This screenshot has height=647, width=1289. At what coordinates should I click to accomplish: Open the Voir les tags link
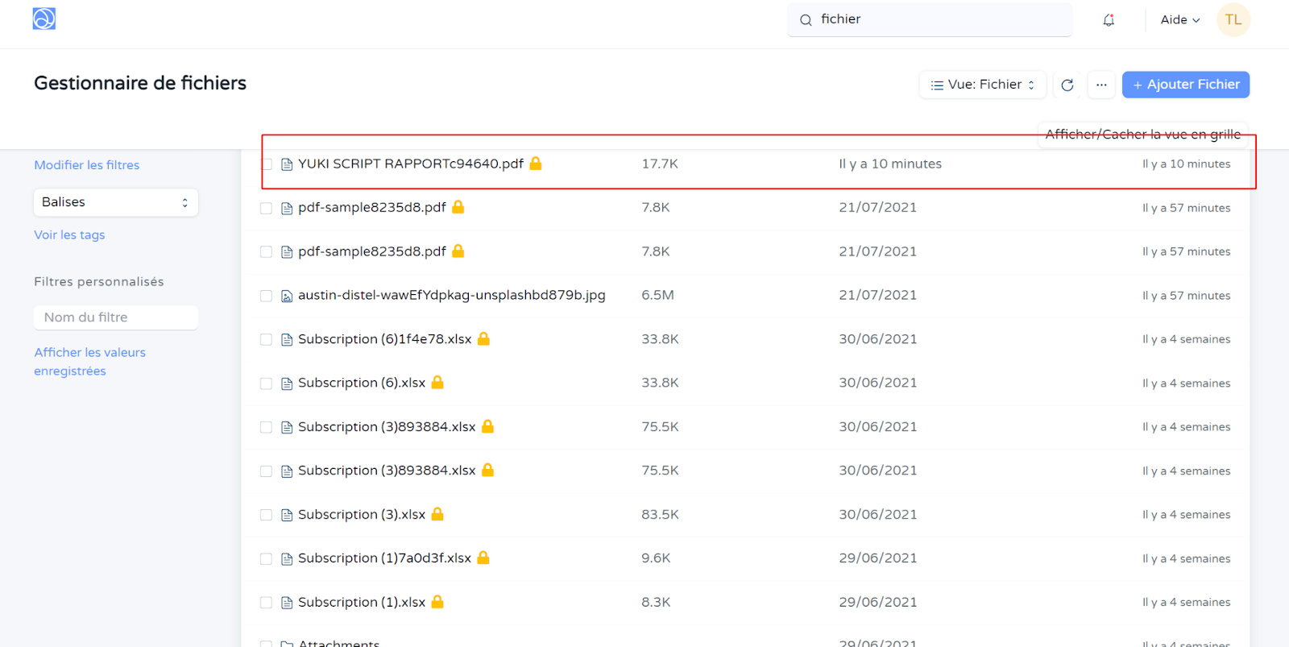pos(69,235)
